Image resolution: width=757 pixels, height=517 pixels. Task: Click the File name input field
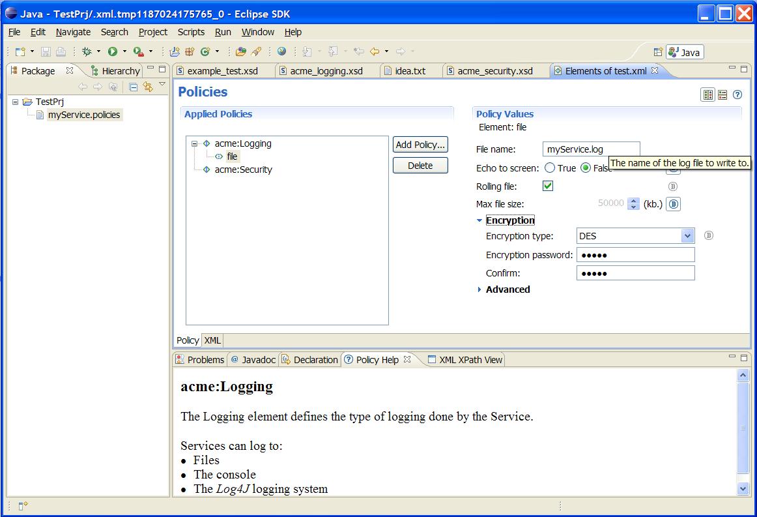pos(592,149)
